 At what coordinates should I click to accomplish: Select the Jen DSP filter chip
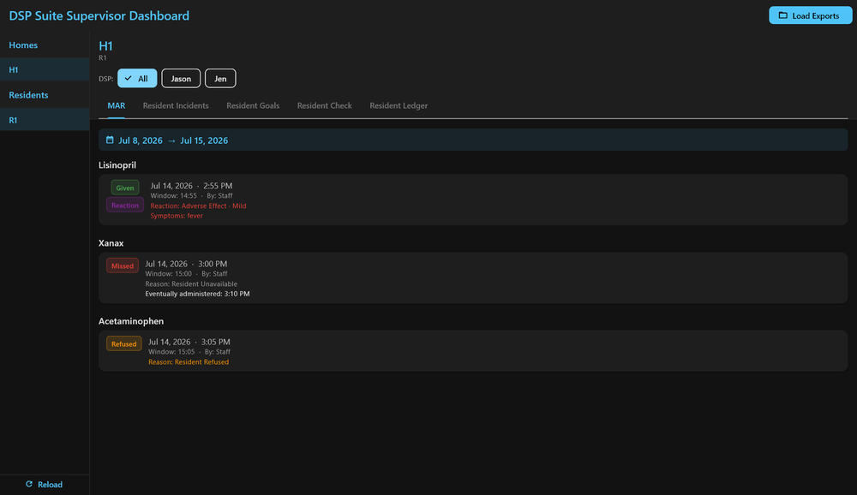pyautogui.click(x=220, y=78)
